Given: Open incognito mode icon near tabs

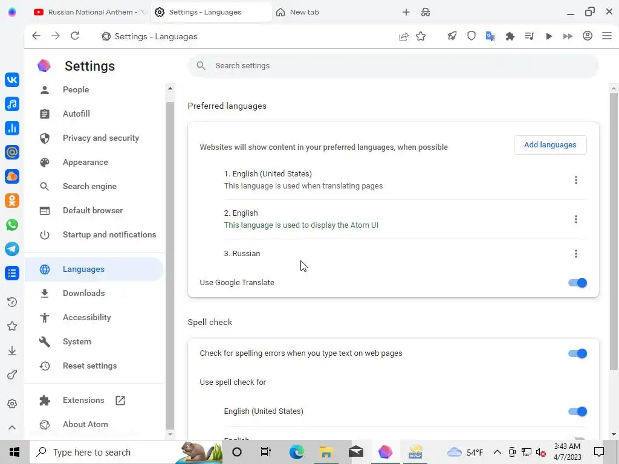Looking at the screenshot, I should coord(426,12).
